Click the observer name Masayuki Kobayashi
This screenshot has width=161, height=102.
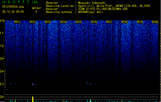[x=92, y=3]
